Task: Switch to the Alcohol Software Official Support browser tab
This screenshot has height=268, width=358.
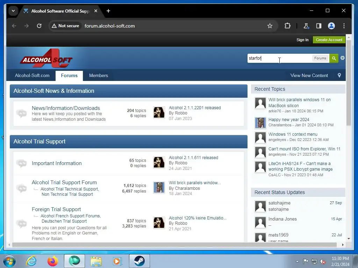Action: tap(60, 11)
